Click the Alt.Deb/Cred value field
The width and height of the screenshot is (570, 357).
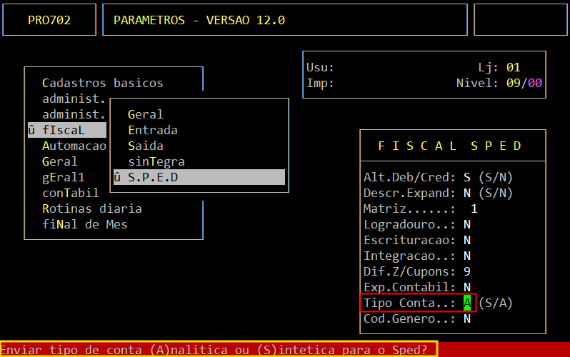[x=466, y=177]
